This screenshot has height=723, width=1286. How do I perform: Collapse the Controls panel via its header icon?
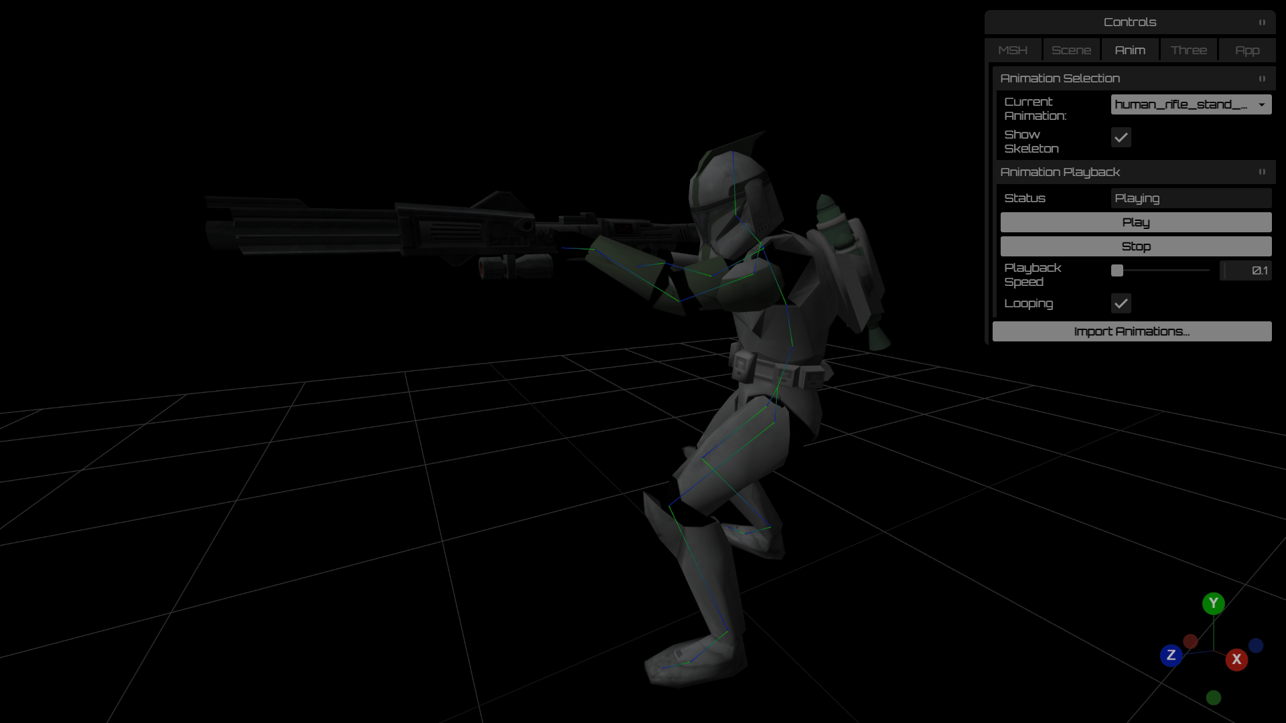pos(1262,22)
